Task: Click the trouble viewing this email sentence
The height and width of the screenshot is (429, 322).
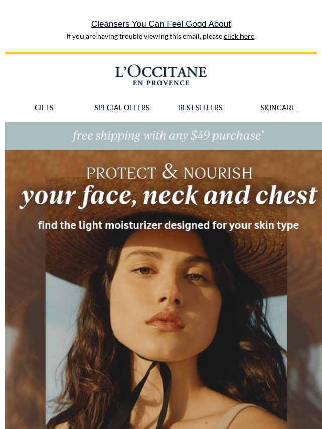Action: (161, 36)
